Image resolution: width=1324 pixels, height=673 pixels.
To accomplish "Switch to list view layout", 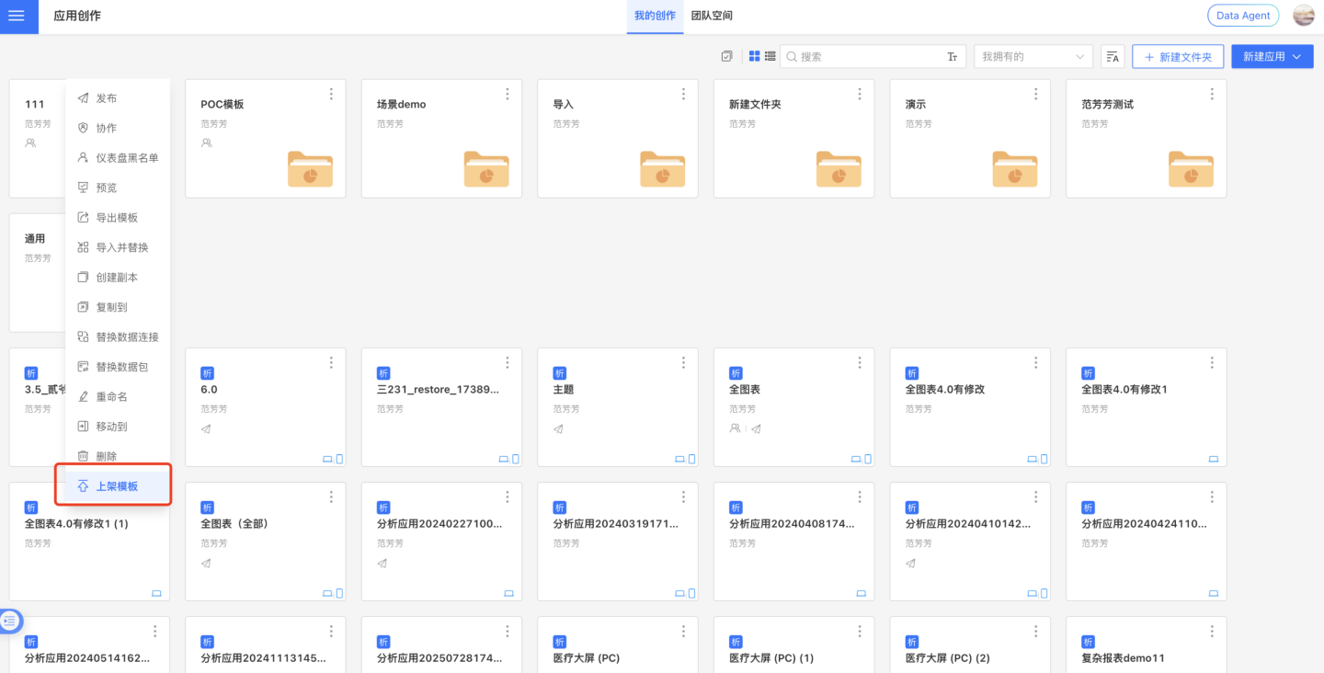I will [x=770, y=57].
